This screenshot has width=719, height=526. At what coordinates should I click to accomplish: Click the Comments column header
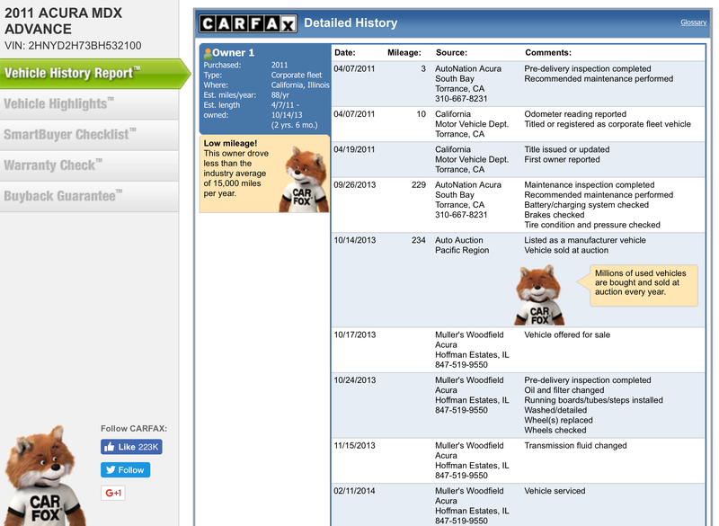(548, 53)
